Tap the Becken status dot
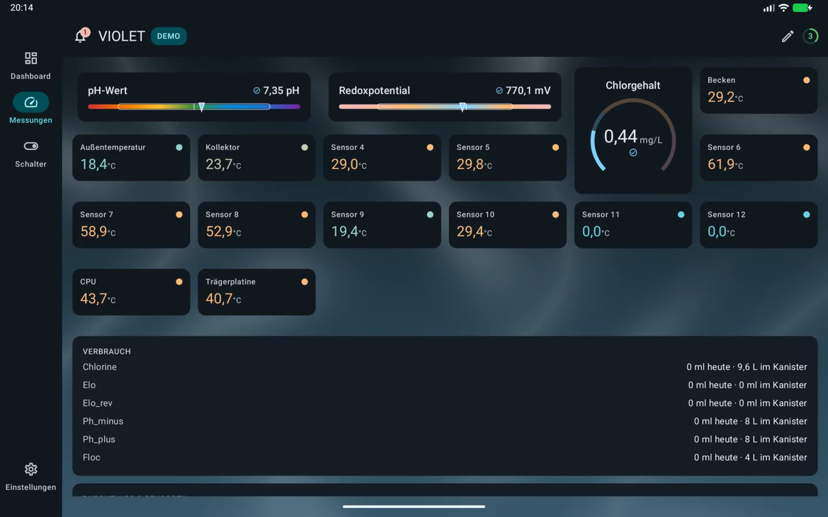The height and width of the screenshot is (517, 828). (x=807, y=80)
